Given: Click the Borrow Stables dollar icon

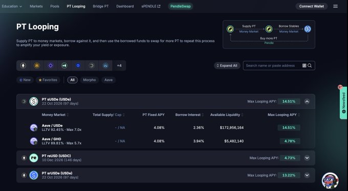Looking at the screenshot, I should coord(308,29).
